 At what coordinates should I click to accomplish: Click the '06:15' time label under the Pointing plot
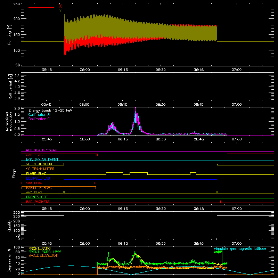click(123, 70)
